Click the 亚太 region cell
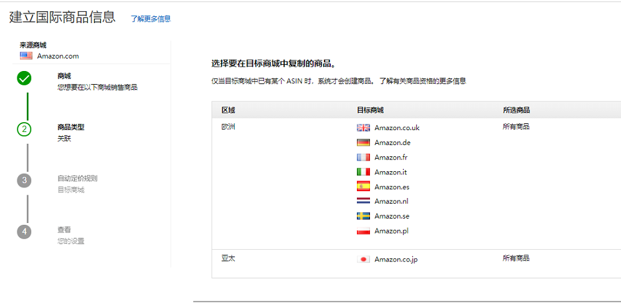This screenshot has height=307, width=621. (x=229, y=258)
